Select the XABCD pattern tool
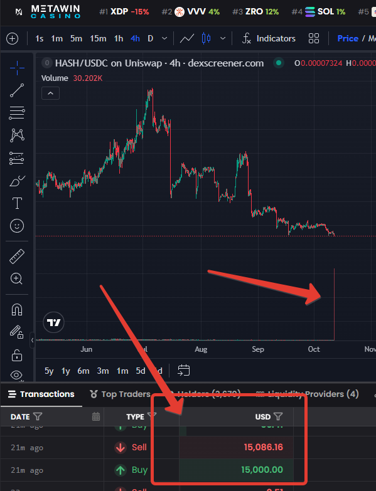Screen dimensions: 376x491 [x=17, y=135]
